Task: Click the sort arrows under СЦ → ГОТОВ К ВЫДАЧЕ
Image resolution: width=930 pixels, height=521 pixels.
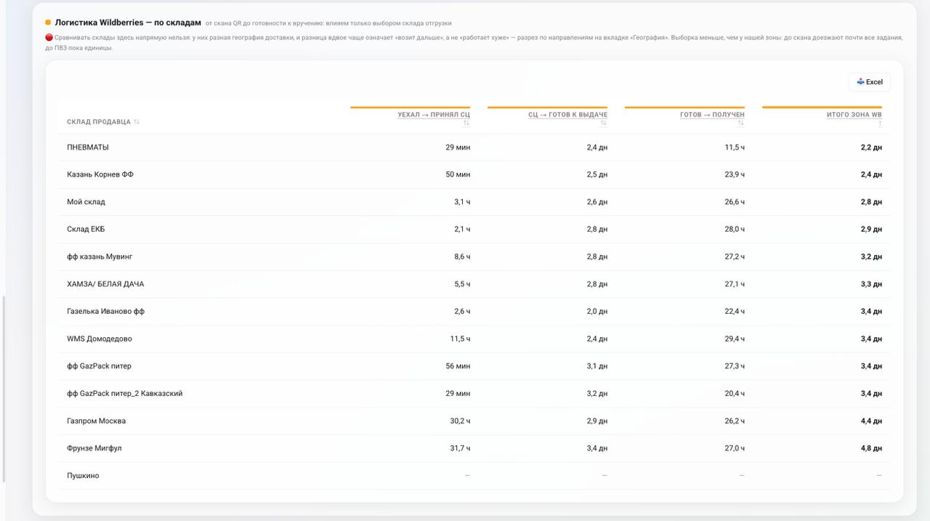Action: coord(604,124)
